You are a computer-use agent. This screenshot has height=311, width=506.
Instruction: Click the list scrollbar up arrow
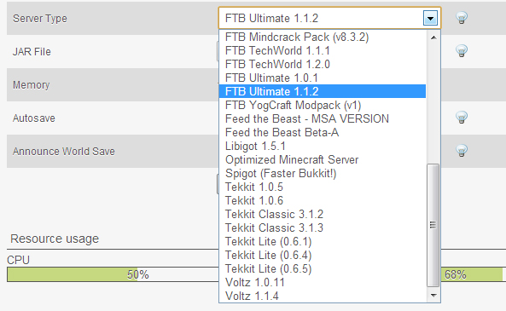pos(433,37)
